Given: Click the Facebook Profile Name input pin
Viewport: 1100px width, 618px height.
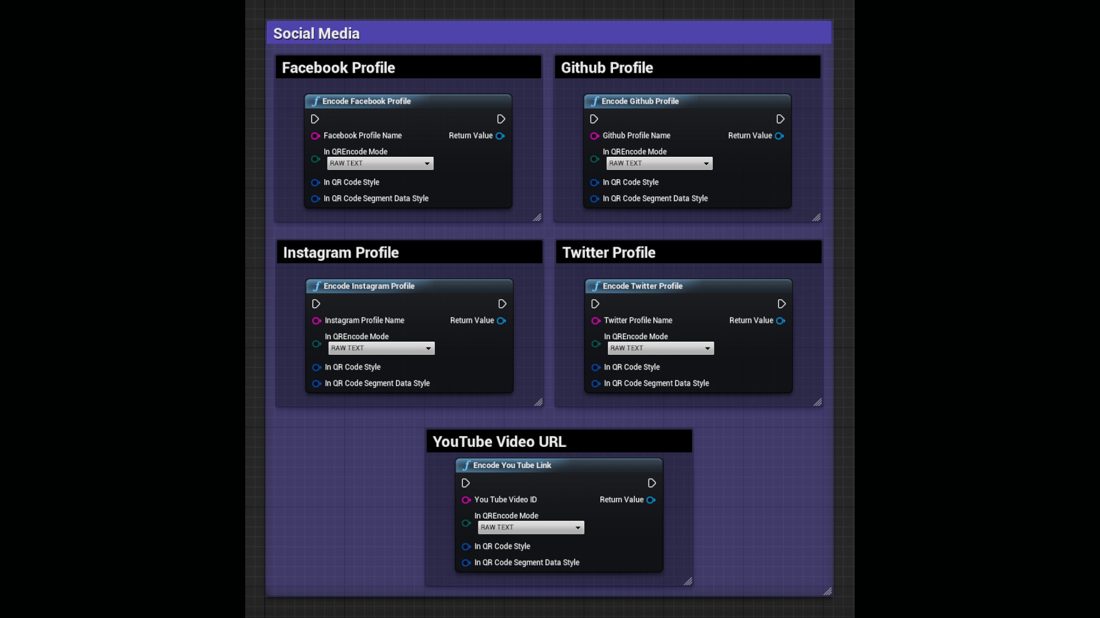Looking at the screenshot, I should pos(316,136).
